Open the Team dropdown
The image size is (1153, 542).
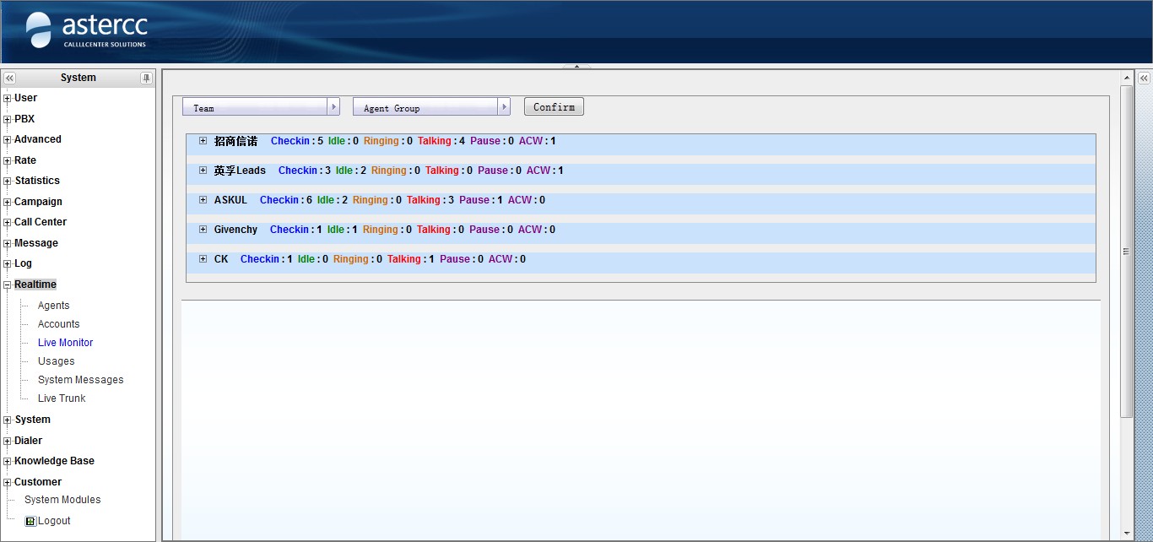point(334,107)
